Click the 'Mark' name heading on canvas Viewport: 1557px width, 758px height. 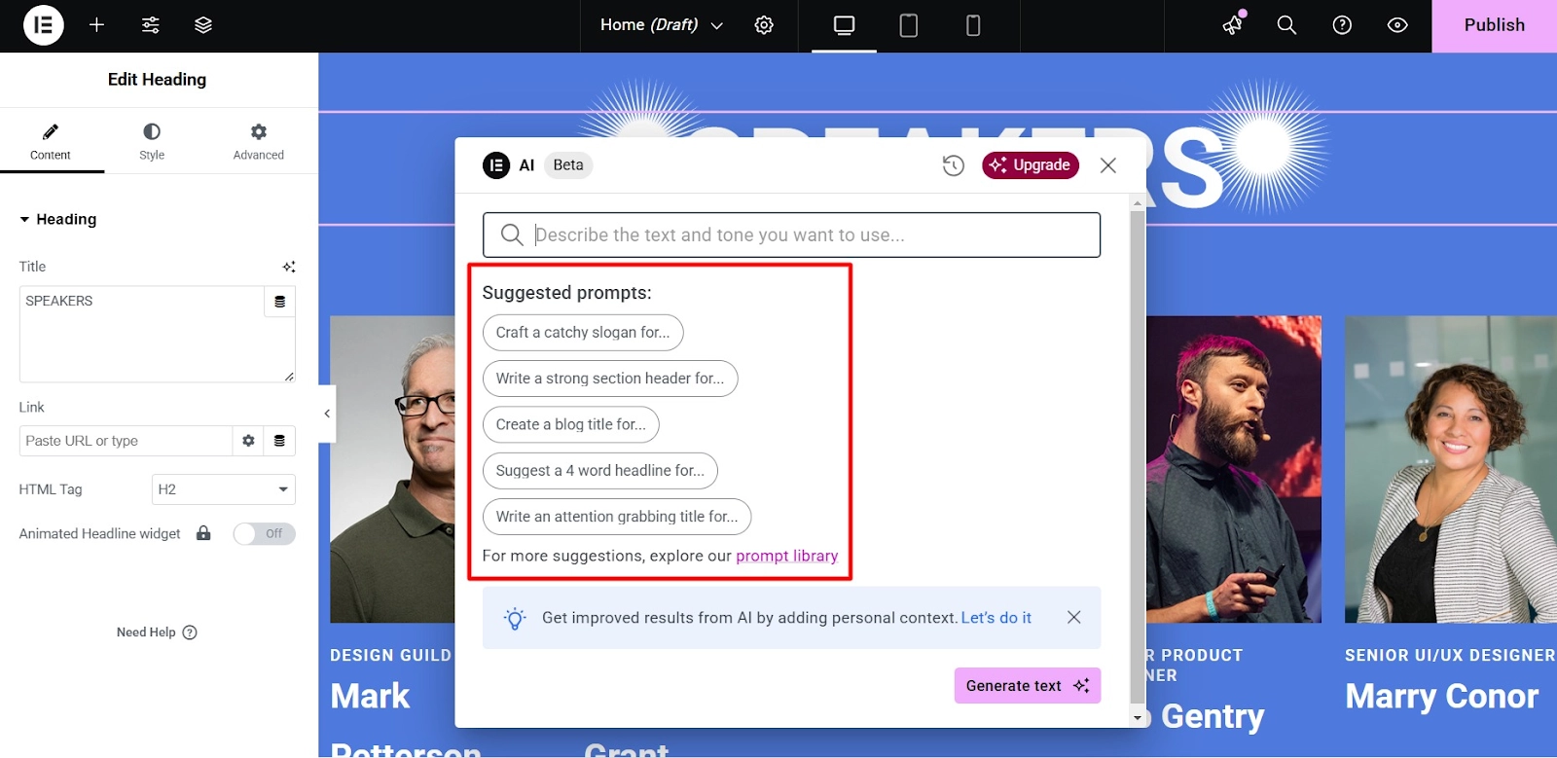[x=370, y=697]
